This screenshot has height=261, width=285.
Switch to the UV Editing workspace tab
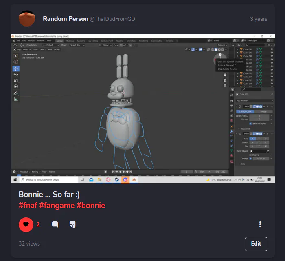(x=93, y=41)
